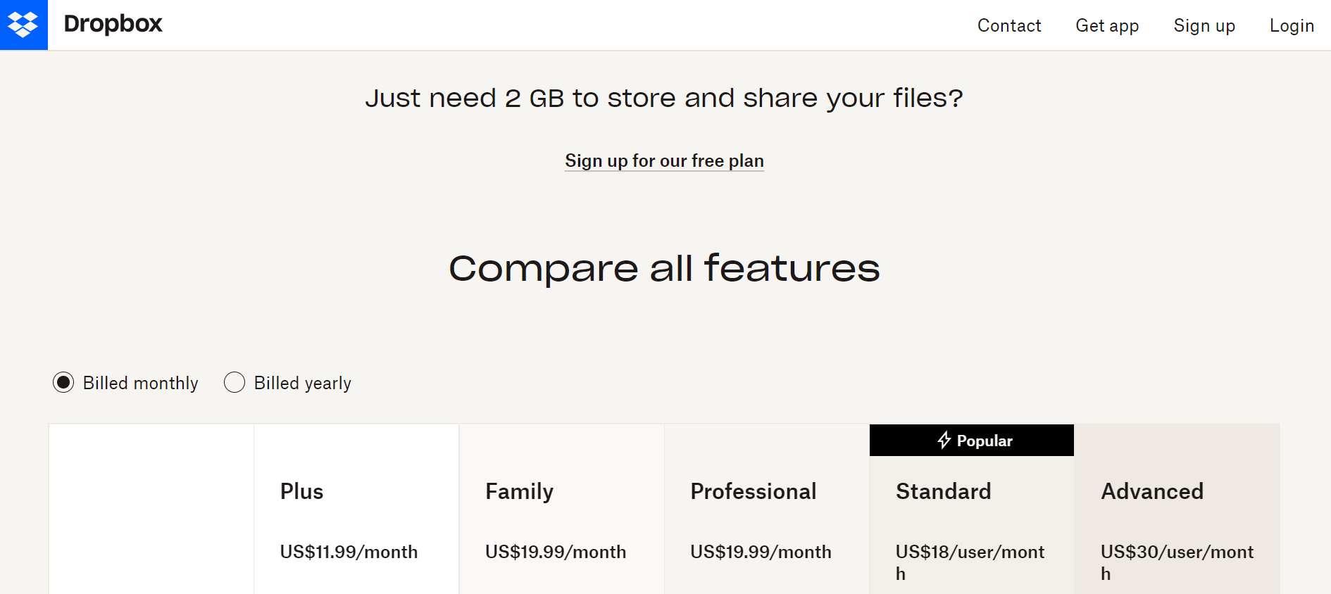Click the Dropbox logo icon

pos(23,25)
